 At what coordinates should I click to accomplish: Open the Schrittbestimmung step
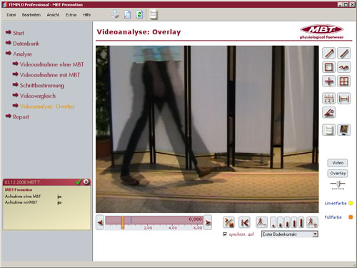click(42, 86)
